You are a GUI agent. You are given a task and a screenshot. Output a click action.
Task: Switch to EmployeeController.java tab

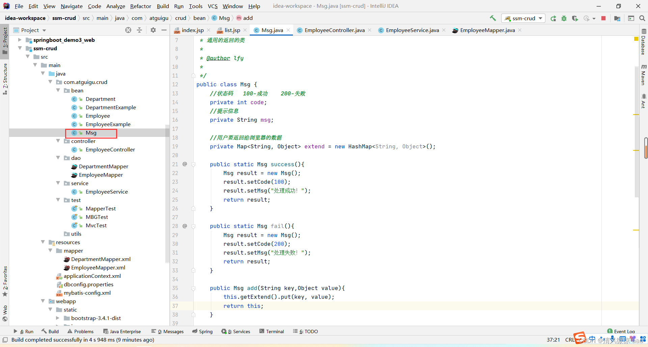[334, 30]
